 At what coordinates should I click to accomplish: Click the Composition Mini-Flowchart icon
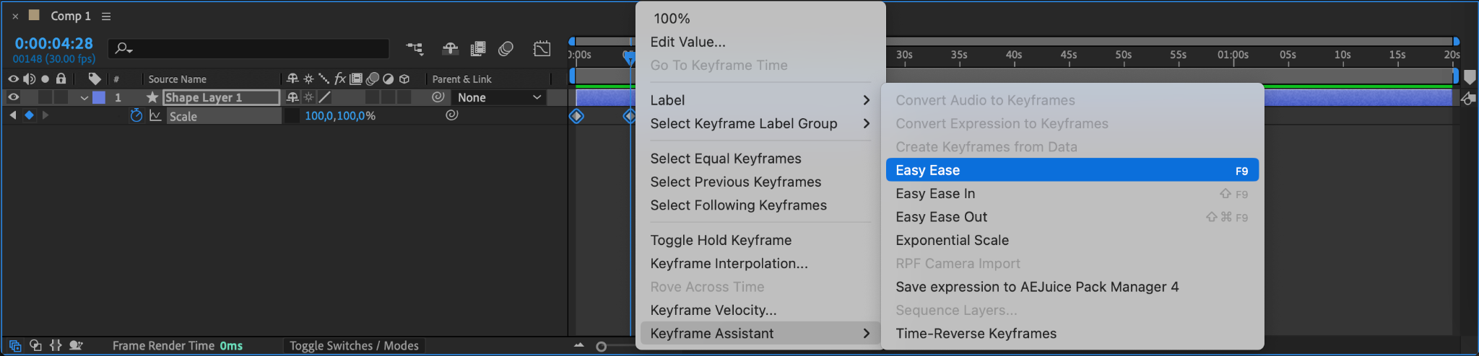click(x=415, y=48)
